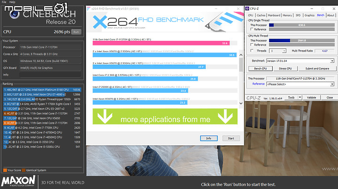Click the Reference link in CPU-Z
Viewport: 338px width, 189px height.
tap(258, 84)
